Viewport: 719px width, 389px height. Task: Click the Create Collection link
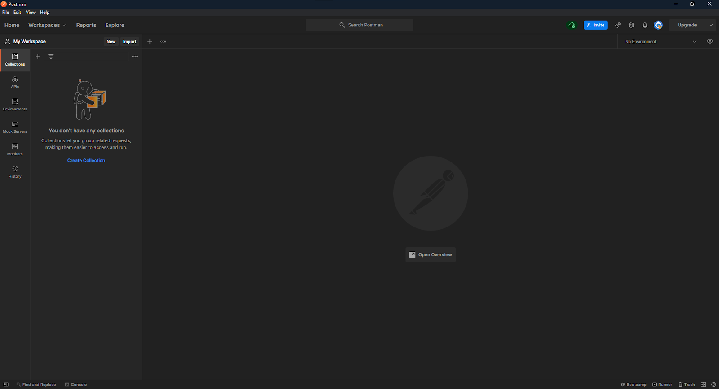tap(86, 160)
